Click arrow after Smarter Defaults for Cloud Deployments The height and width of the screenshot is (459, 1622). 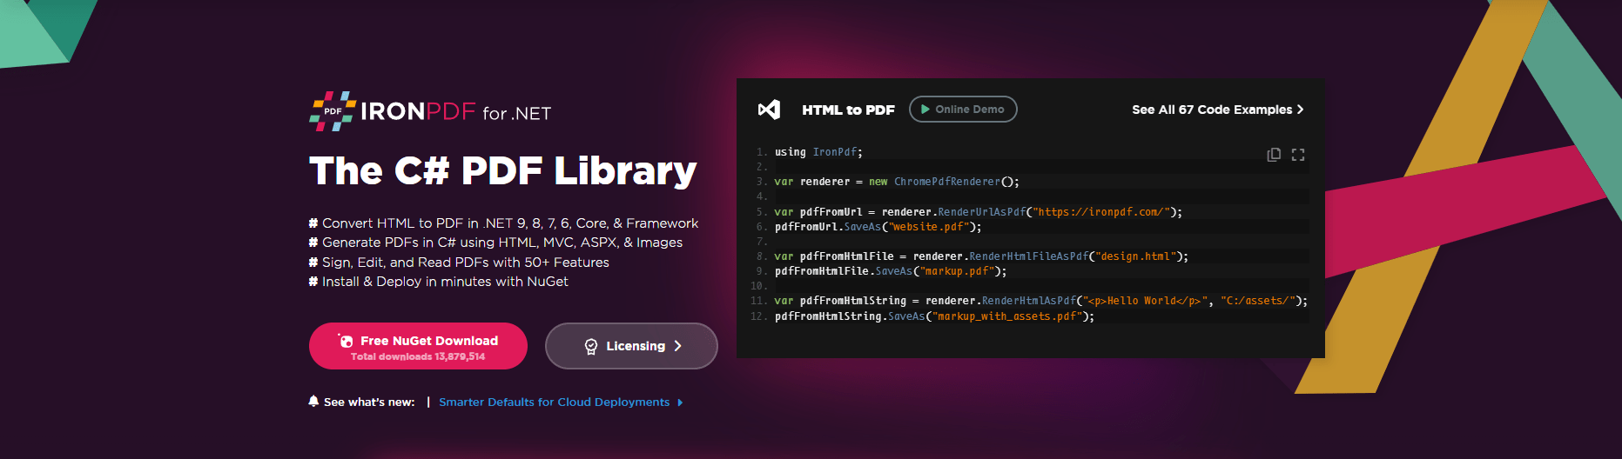pyautogui.click(x=680, y=402)
